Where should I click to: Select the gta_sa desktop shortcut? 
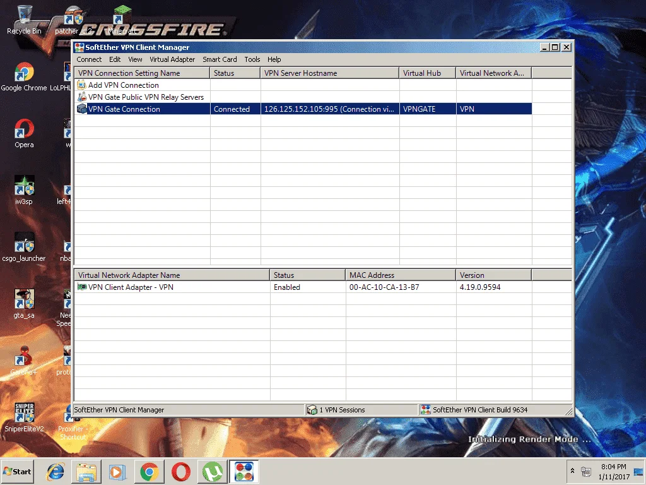24,304
